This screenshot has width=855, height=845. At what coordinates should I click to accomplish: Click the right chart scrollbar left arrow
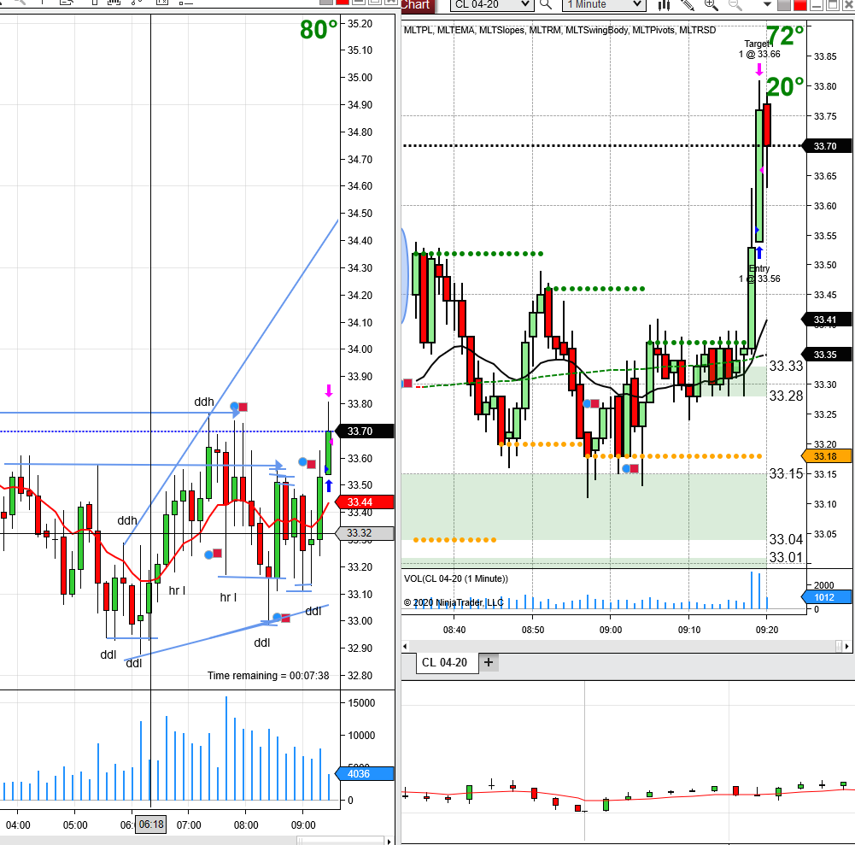click(x=405, y=647)
